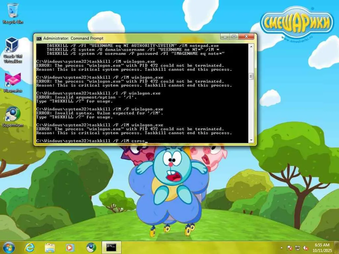Image resolution: width=339 pixels, height=254 pixels.
Task: Select the Supermium desktop shortcut
Action: 13,117
